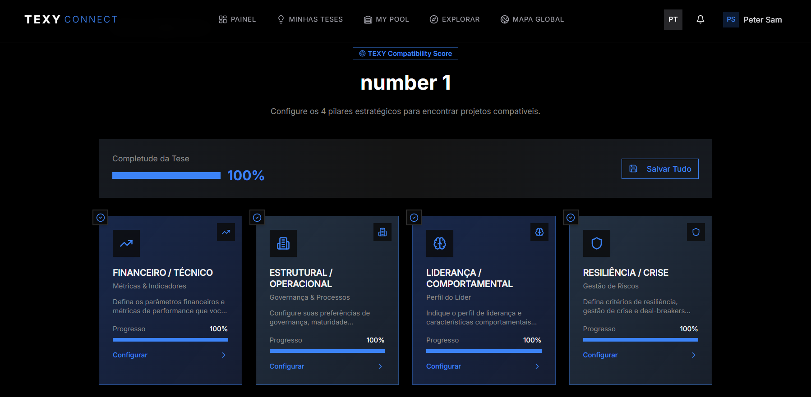Click the 'Gestão de Riscos' subtitle
Viewport: 811px width, 397px height.
click(x=611, y=286)
